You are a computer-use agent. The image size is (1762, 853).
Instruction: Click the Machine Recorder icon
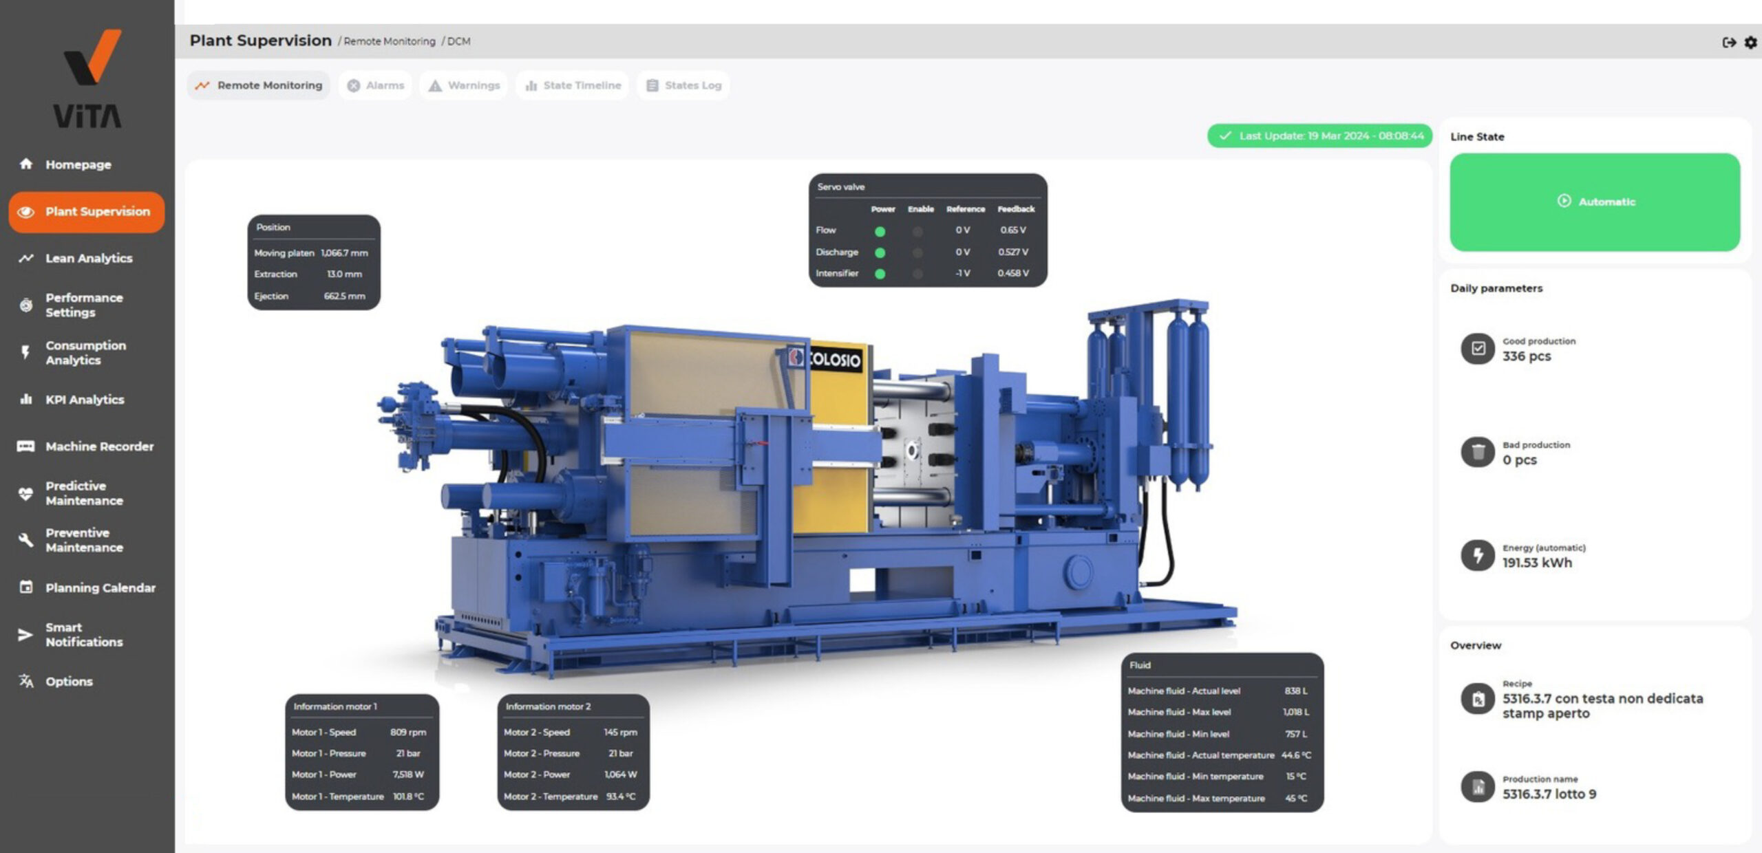[25, 446]
